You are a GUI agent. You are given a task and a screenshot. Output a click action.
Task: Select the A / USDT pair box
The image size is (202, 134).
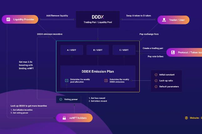click(x=72, y=50)
